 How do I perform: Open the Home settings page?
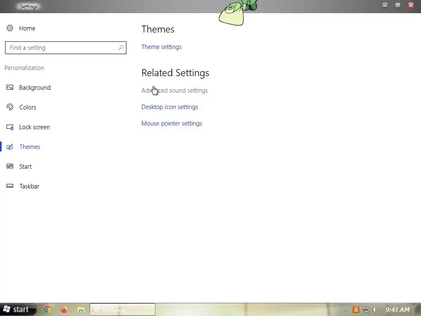click(27, 28)
